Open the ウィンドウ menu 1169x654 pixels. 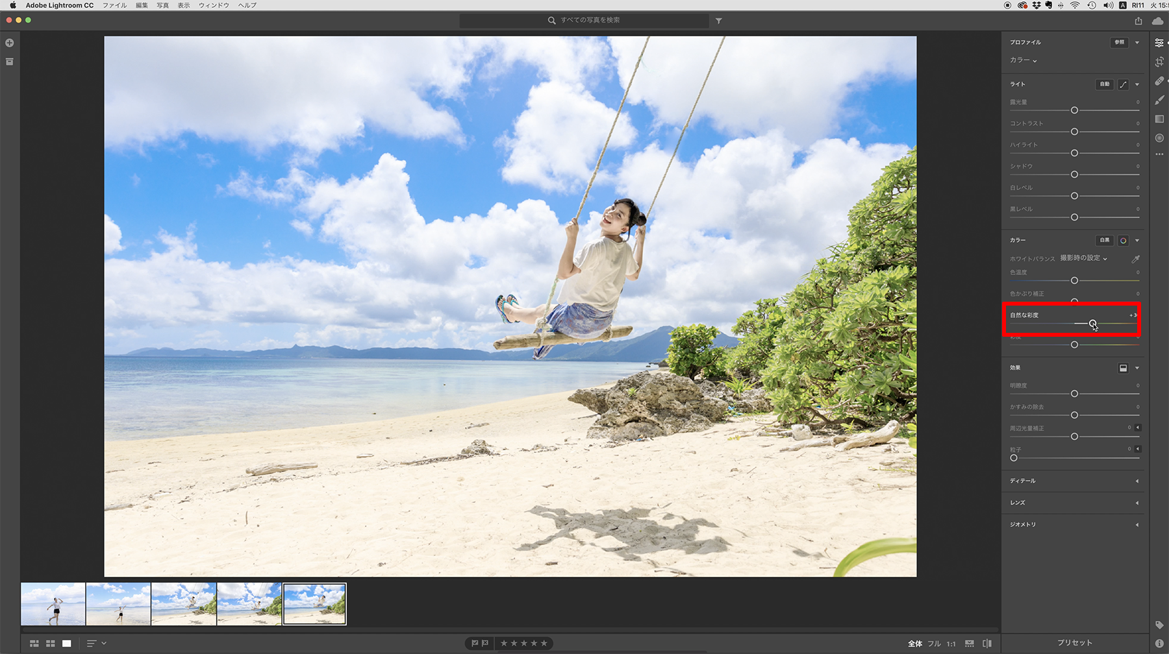(x=214, y=5)
